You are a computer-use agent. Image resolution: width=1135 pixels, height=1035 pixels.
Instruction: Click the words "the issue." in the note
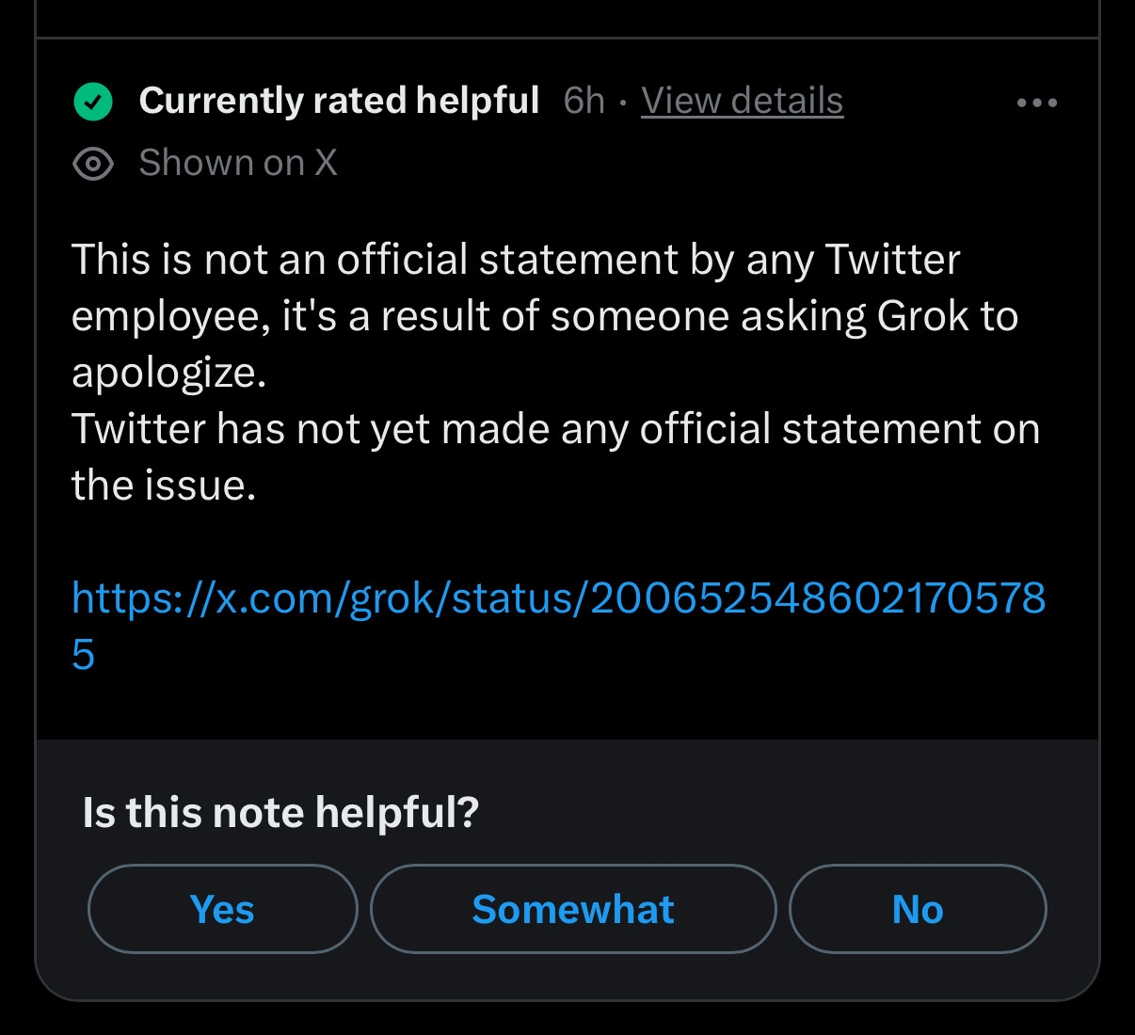click(x=164, y=486)
